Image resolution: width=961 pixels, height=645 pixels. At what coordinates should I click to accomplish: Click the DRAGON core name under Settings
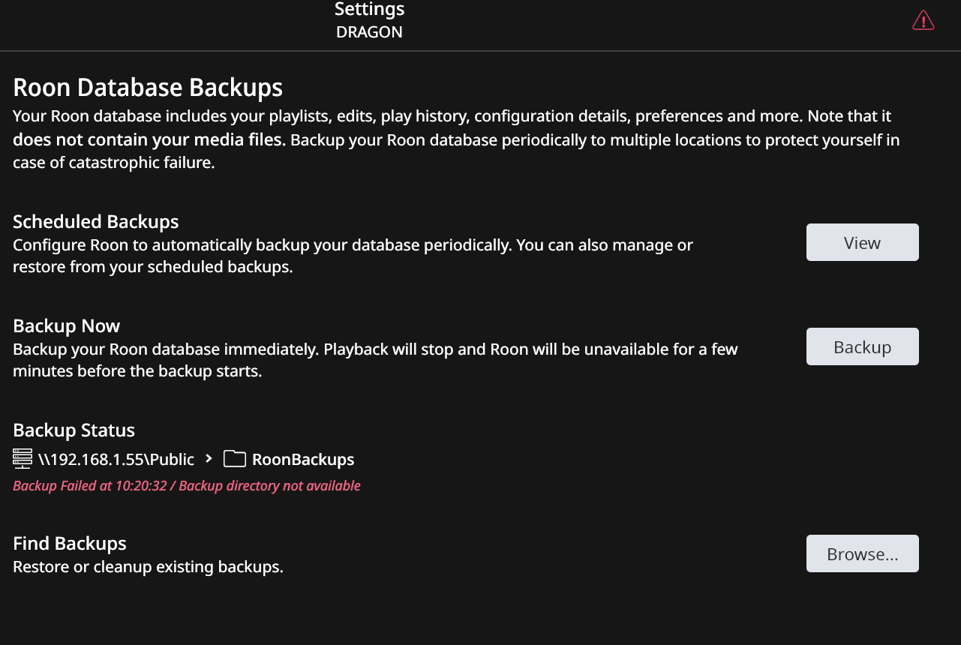pos(369,32)
